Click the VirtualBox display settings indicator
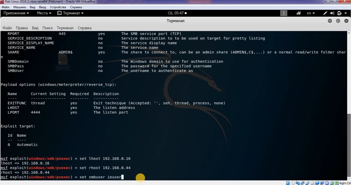 point(317,183)
